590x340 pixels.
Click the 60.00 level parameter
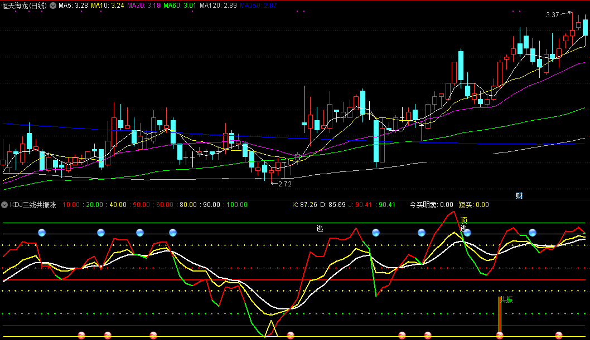click(x=165, y=205)
